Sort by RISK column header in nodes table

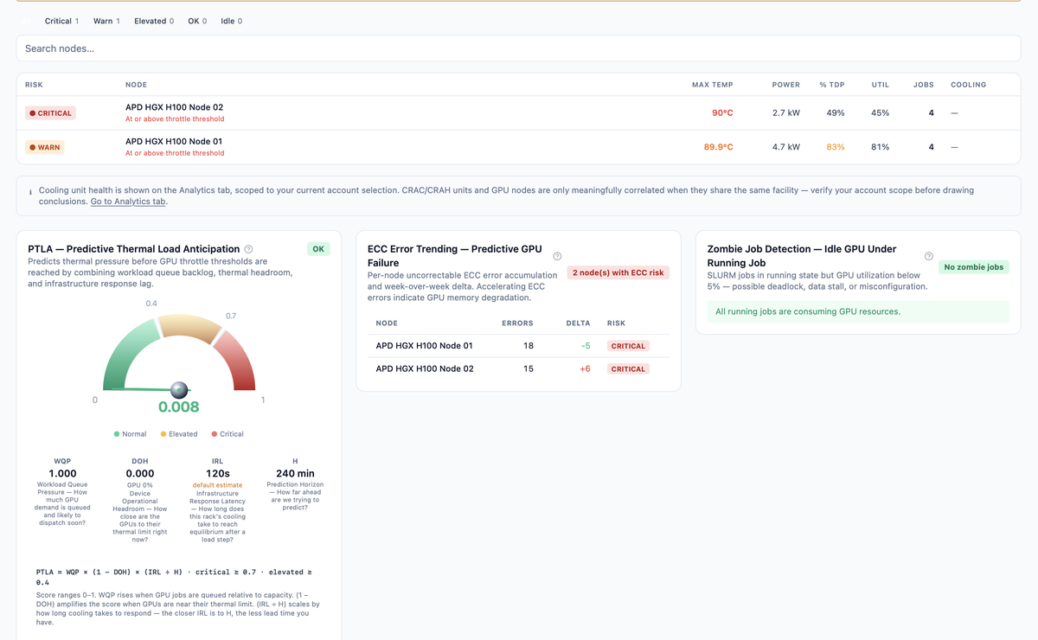point(34,85)
